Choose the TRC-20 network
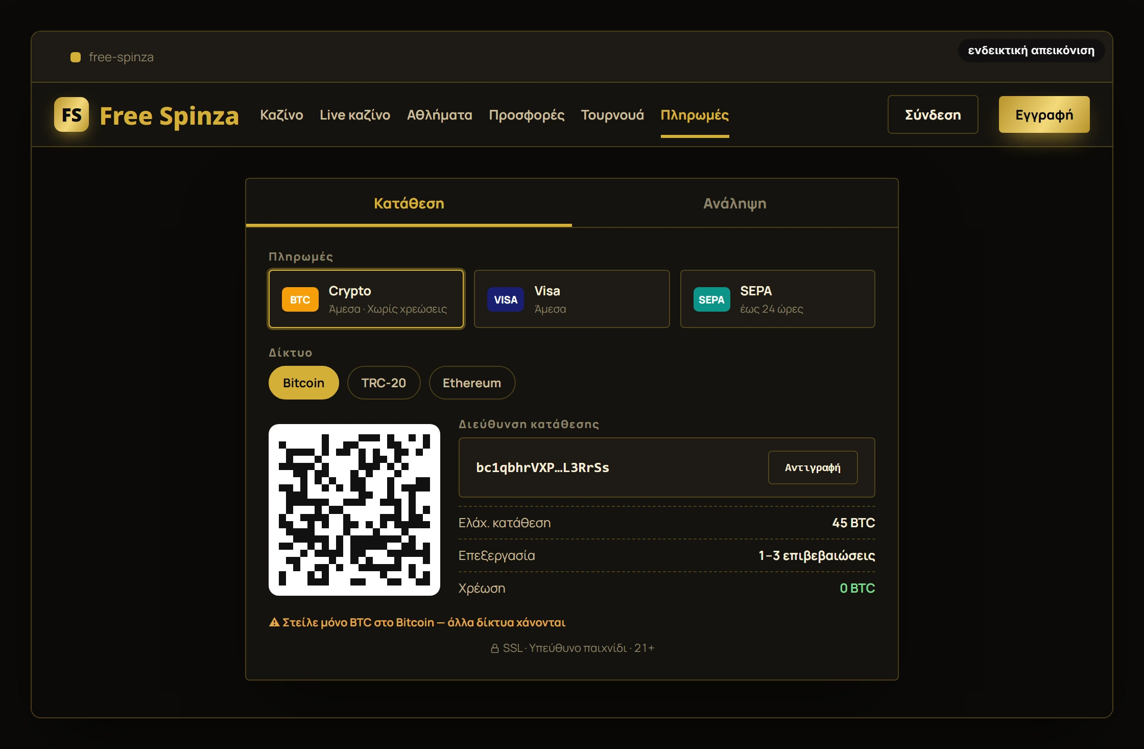This screenshot has width=1144, height=749. click(x=384, y=383)
